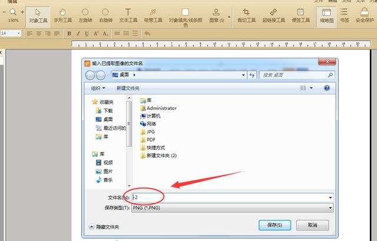Create folder with 新建文件夹 button

click(128, 88)
